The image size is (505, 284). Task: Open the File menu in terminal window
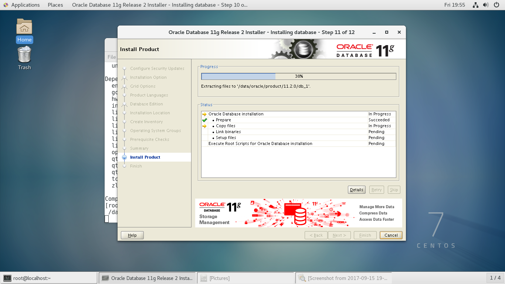112,57
